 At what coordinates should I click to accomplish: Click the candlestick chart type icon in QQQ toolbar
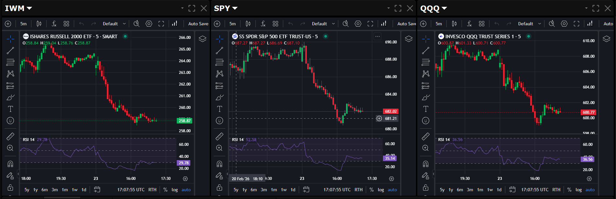tap(454, 24)
